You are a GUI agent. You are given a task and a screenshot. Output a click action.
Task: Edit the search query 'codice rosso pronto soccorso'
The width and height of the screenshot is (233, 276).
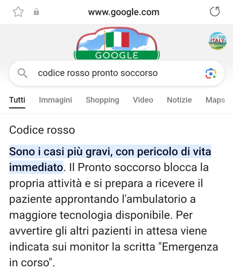coord(98,73)
